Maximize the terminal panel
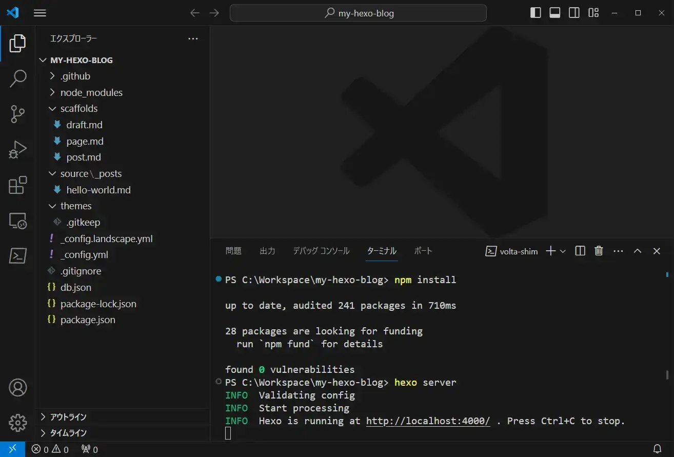Screen dimensions: 674x457 coord(638,251)
